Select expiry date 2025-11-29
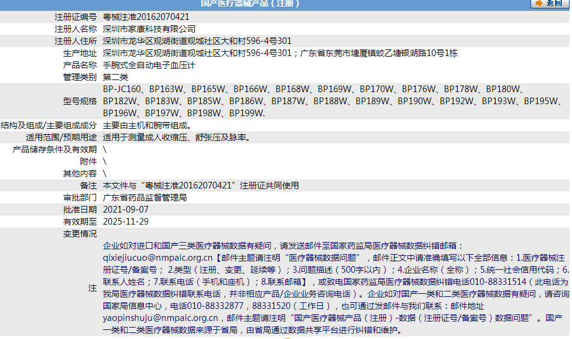The height and width of the screenshot is (339, 572). click(126, 222)
